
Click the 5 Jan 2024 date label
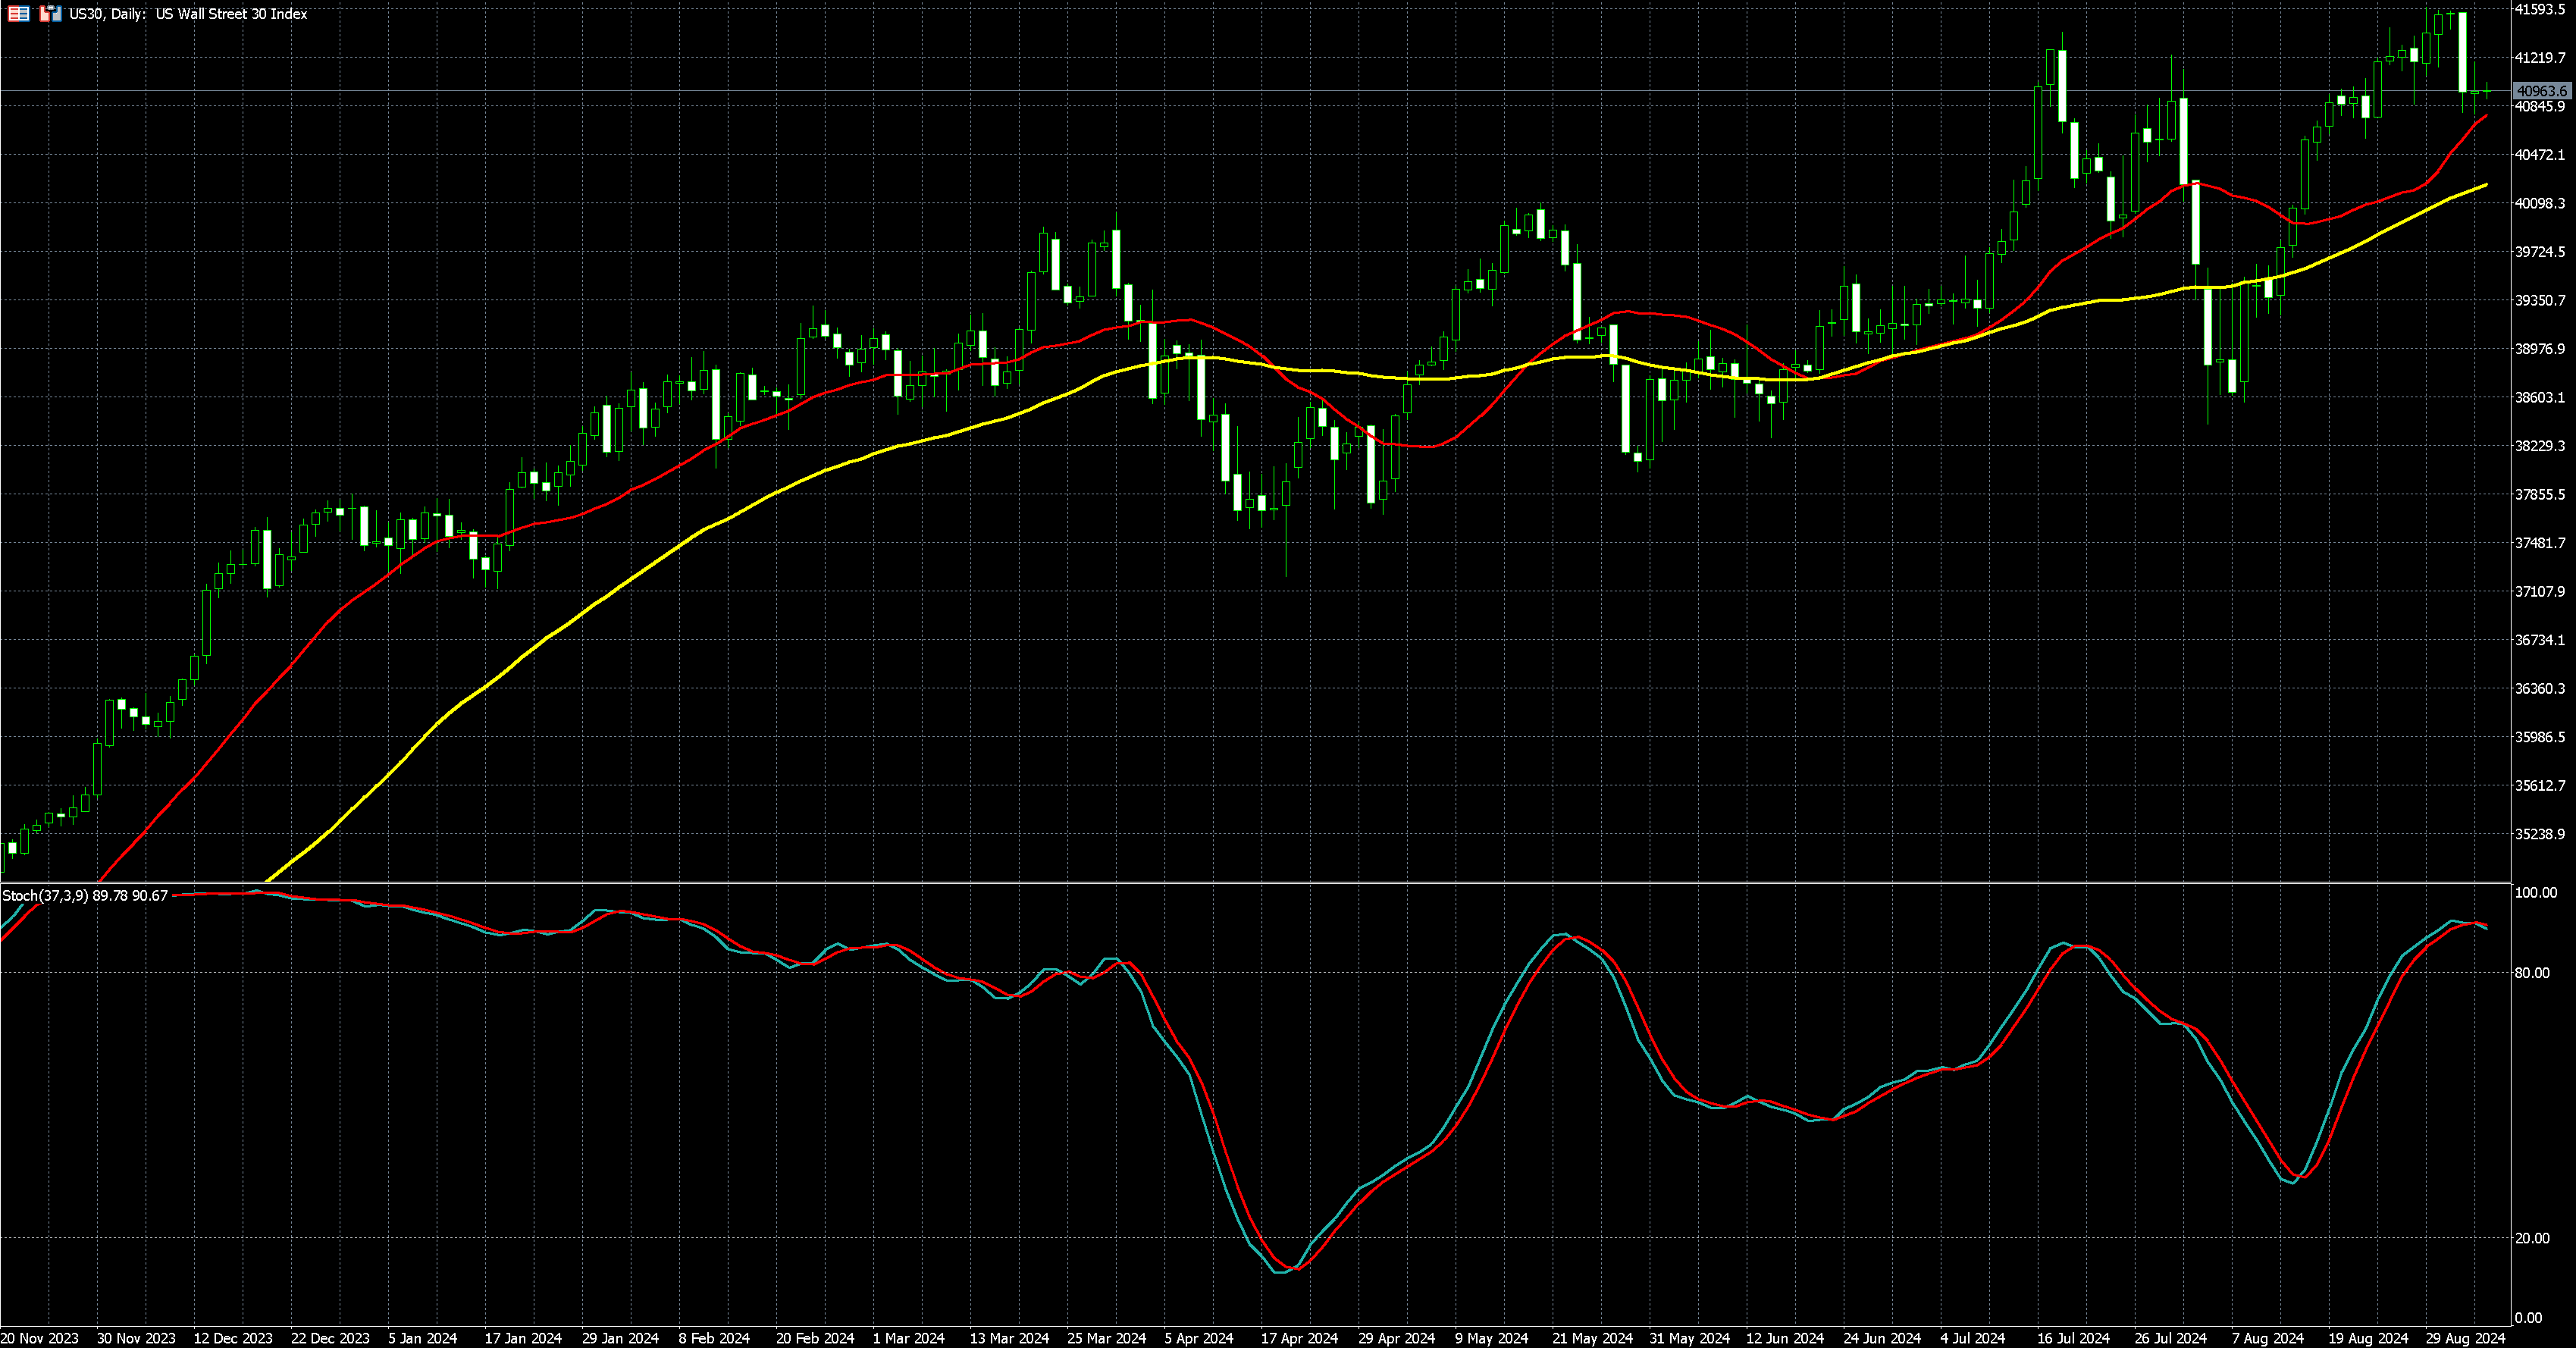pyautogui.click(x=422, y=1338)
